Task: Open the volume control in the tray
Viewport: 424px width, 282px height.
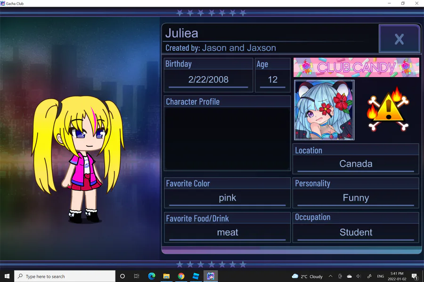Action: (x=359, y=276)
